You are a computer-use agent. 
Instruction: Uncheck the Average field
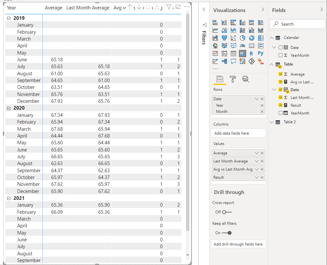coord(281,74)
